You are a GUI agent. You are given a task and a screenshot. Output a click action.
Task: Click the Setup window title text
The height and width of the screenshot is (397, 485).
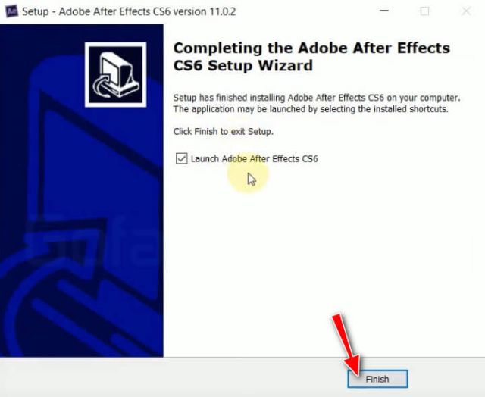(x=129, y=12)
